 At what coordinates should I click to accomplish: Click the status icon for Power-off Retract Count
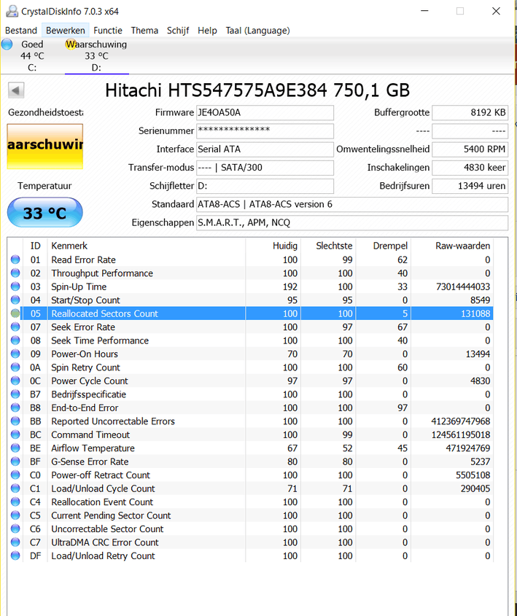click(15, 475)
